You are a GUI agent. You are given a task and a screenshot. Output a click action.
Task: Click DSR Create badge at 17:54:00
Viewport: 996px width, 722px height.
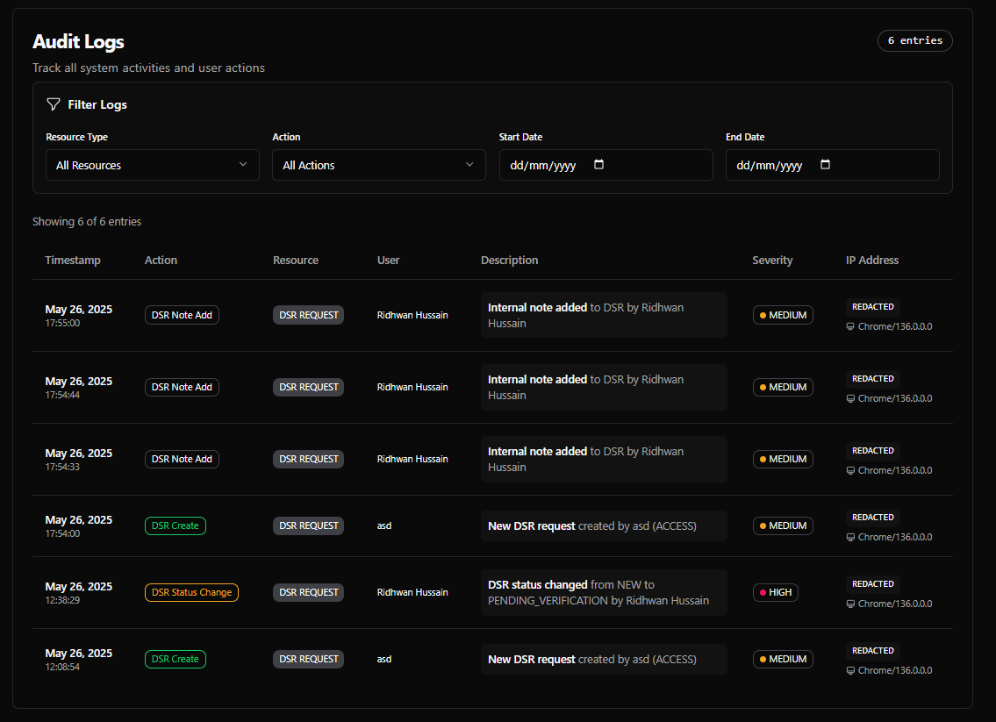[x=176, y=525]
